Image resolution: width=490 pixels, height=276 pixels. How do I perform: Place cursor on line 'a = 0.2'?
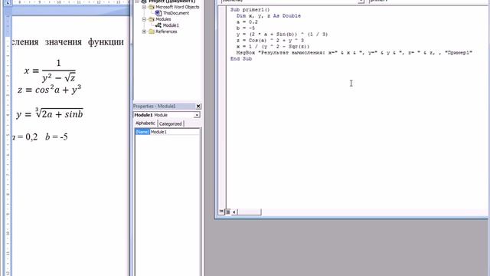(x=247, y=22)
